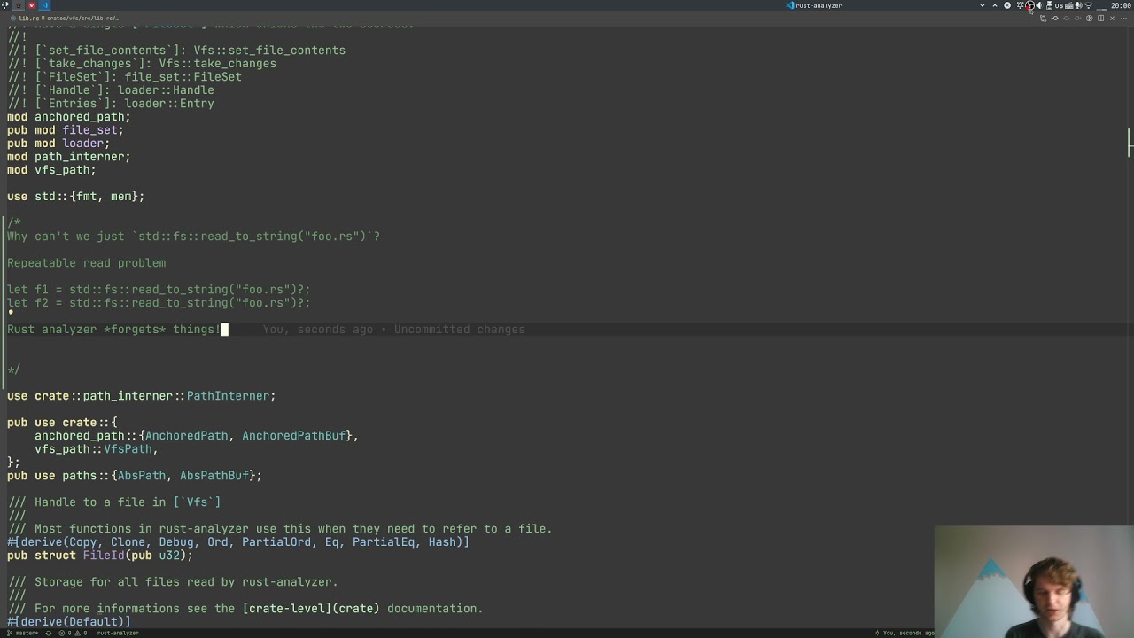Click the 'let f2 = std::fs::read_to_string' line
Viewport: 1134px width, 638px height.
[x=159, y=303]
